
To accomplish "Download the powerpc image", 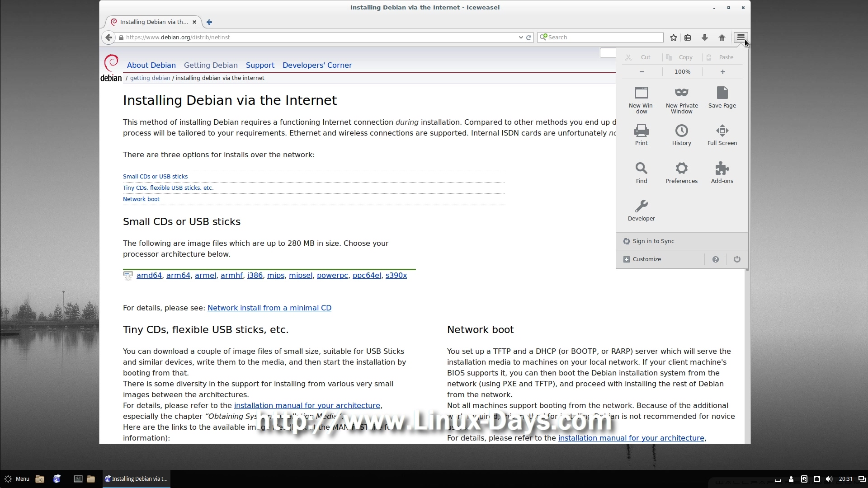I will click(332, 276).
